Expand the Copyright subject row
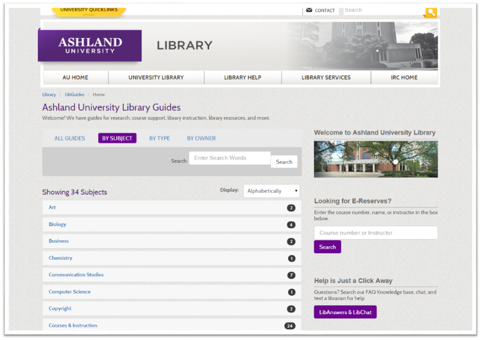Viewport: 481px width, 340px height. pyautogui.click(x=172, y=308)
